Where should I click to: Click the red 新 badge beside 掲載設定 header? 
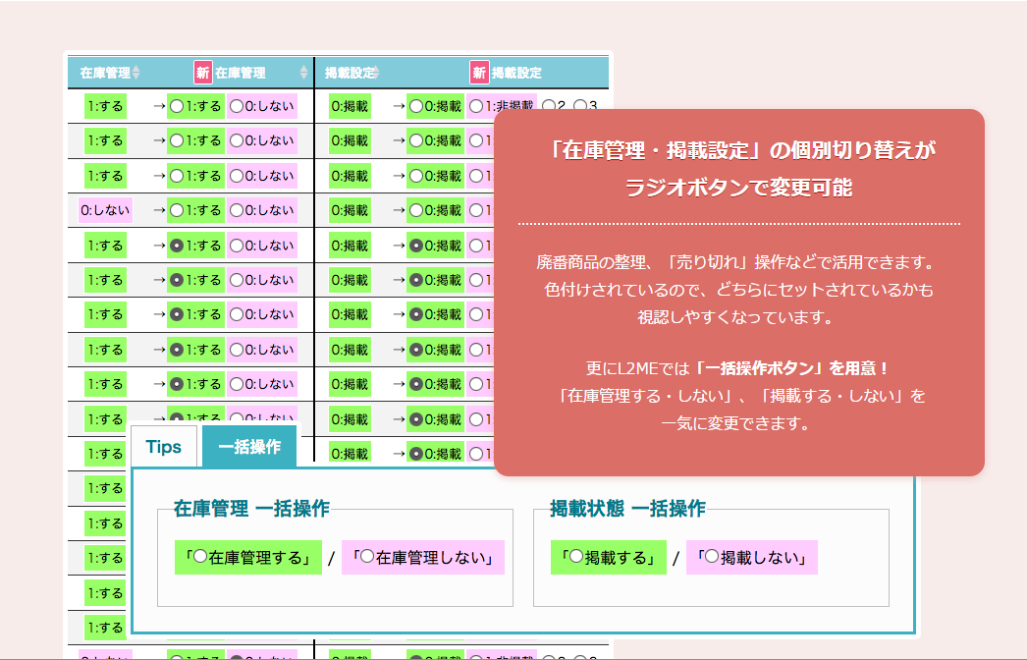coord(480,71)
